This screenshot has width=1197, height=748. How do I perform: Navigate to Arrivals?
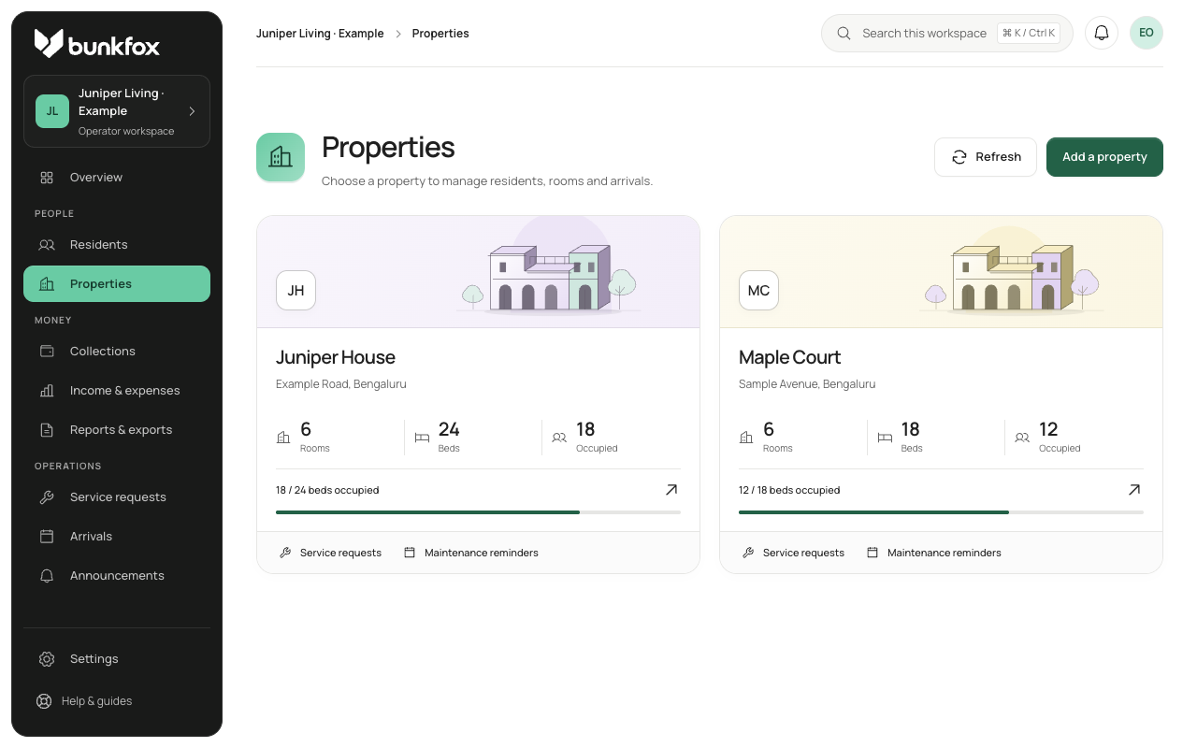[x=117, y=537]
